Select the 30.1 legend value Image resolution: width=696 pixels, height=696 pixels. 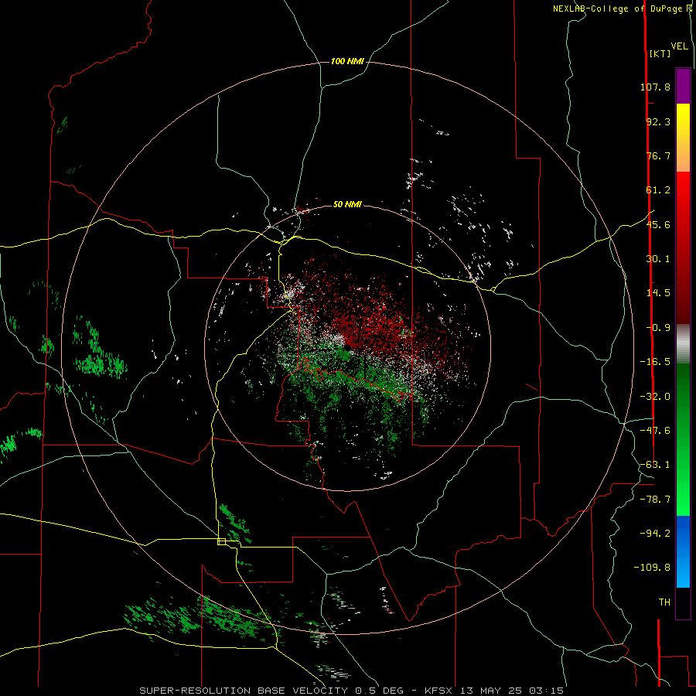click(658, 259)
